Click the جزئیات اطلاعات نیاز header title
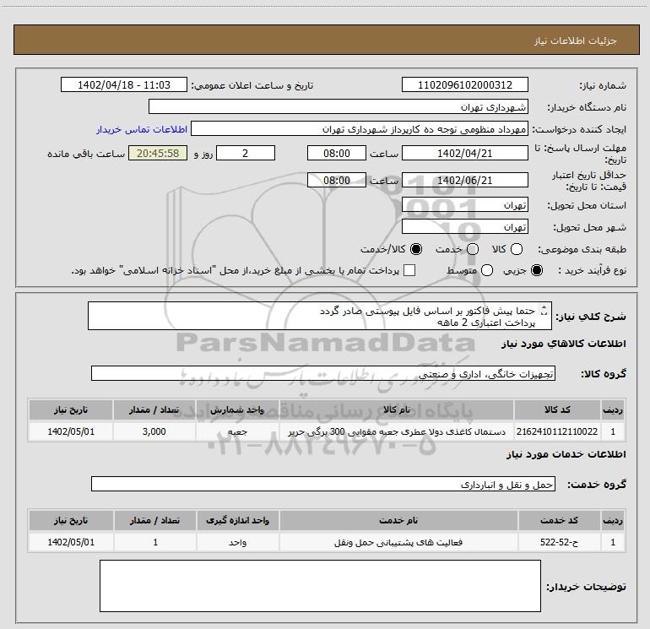Viewport: 650px width, 629px height. coord(575,41)
